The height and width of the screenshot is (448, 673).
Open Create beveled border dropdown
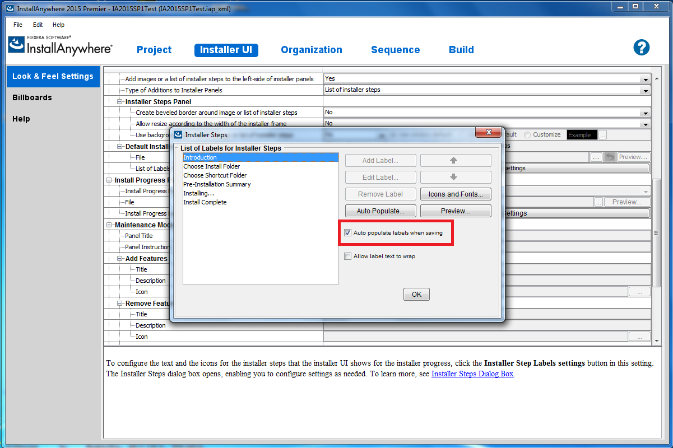tap(646, 113)
